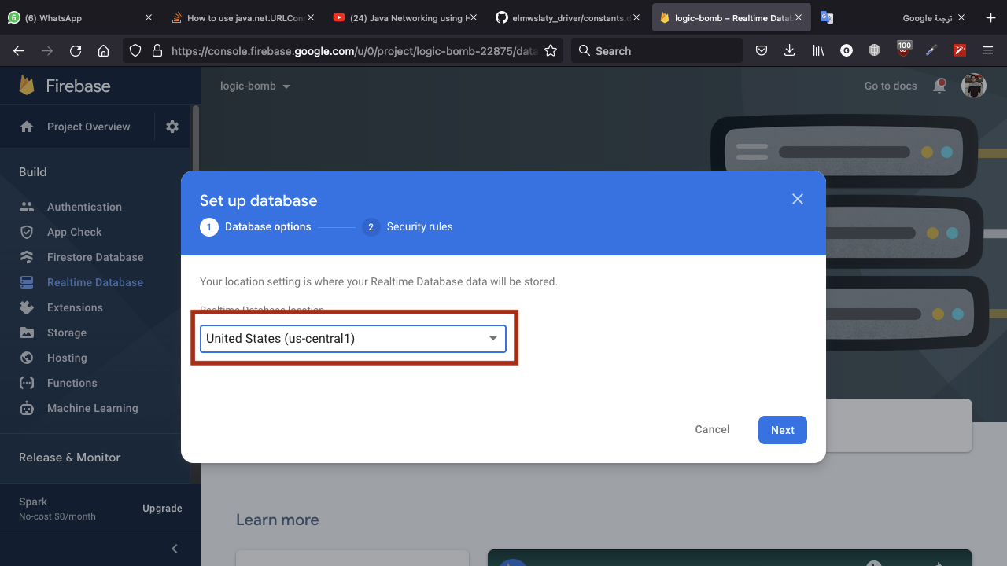Image resolution: width=1007 pixels, height=566 pixels.
Task: Open project settings gear icon
Action: click(172, 127)
